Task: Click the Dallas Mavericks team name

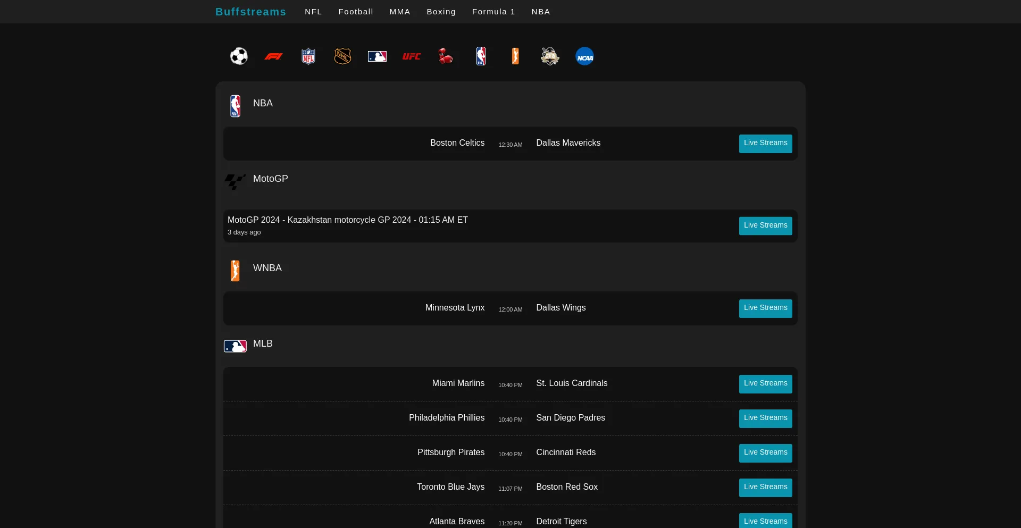Action: coord(568,143)
